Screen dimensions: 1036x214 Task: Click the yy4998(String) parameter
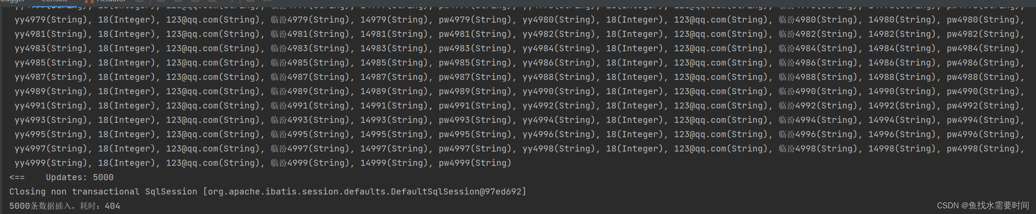pos(559,148)
